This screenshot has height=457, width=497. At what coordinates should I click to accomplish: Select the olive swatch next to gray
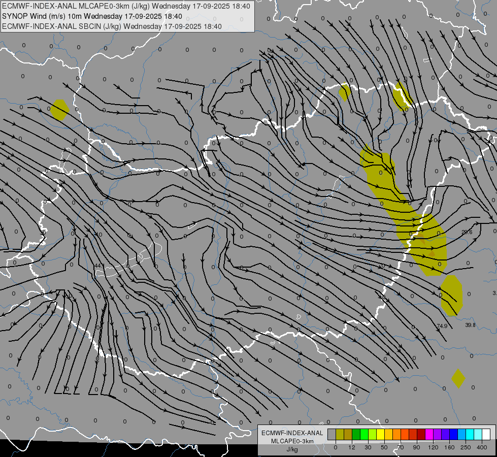click(x=340, y=434)
